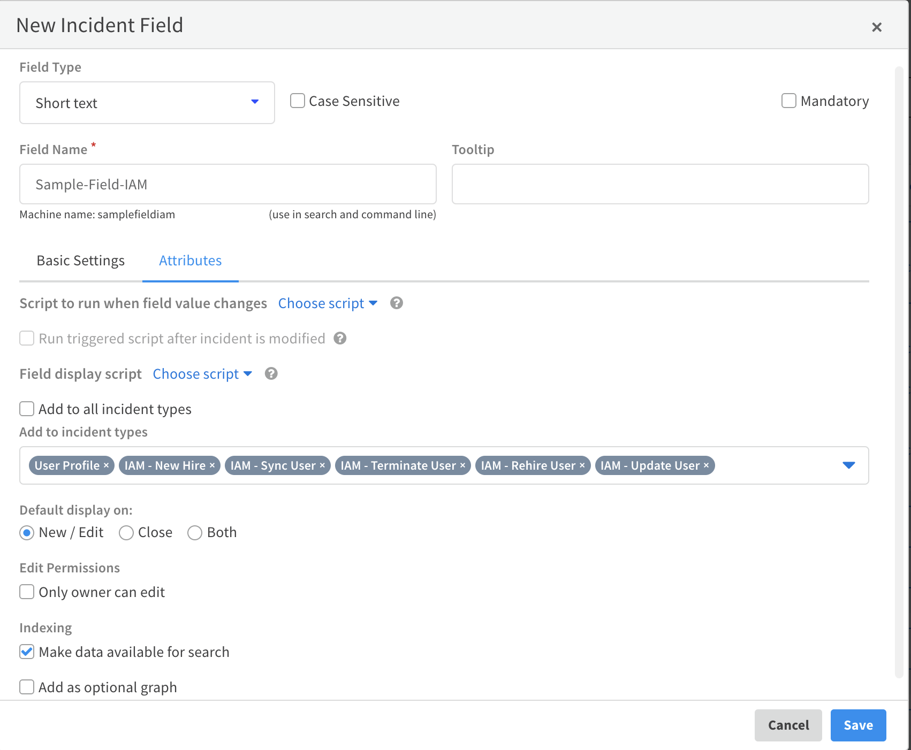Remove the User Profile incident type tag
Image resolution: width=911 pixels, height=750 pixels.
point(106,465)
